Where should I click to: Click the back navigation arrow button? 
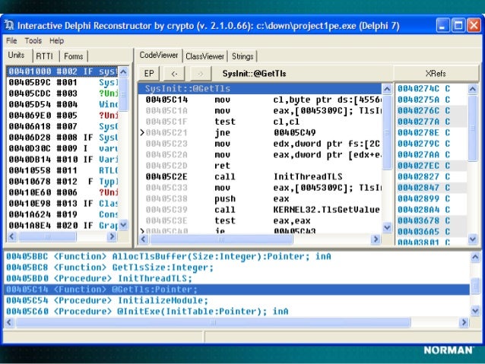[174, 74]
